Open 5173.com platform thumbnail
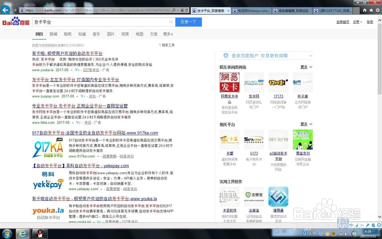 254,140
